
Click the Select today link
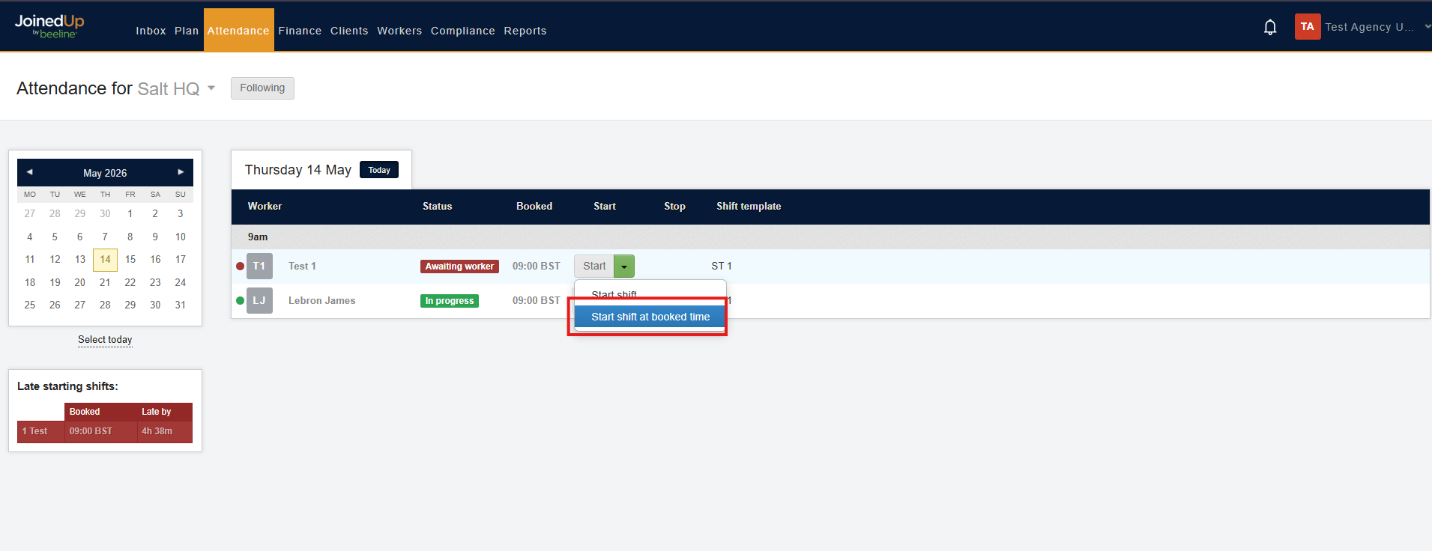(x=105, y=339)
